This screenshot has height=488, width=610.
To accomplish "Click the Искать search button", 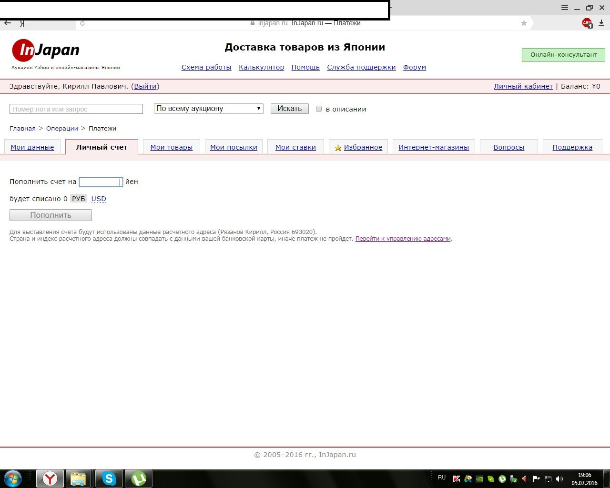I will coord(290,109).
